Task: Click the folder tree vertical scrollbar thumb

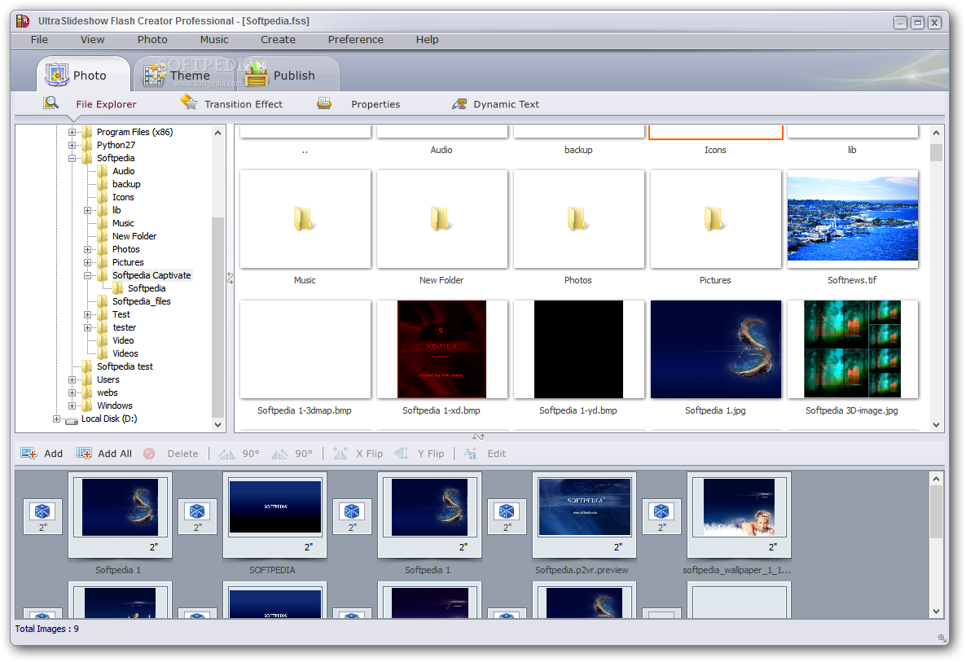Action: (x=217, y=317)
